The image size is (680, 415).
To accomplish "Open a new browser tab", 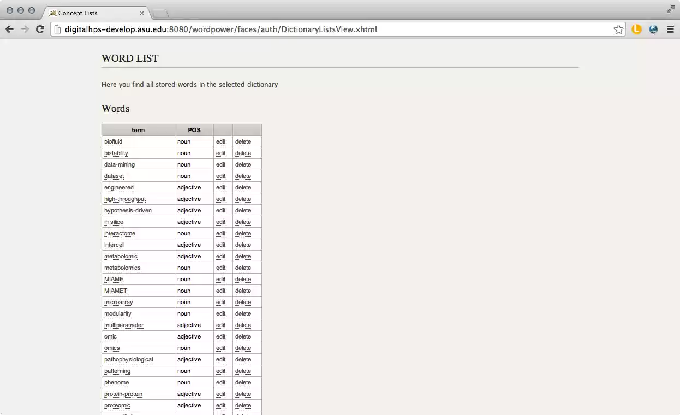I will pos(159,13).
